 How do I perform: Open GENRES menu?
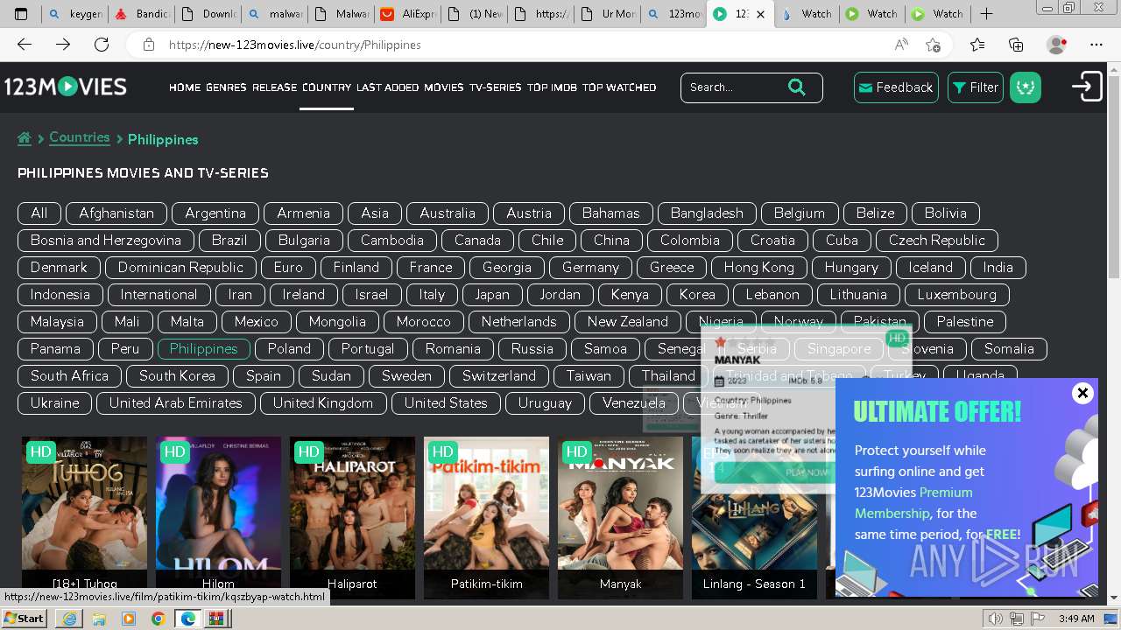[x=226, y=87]
